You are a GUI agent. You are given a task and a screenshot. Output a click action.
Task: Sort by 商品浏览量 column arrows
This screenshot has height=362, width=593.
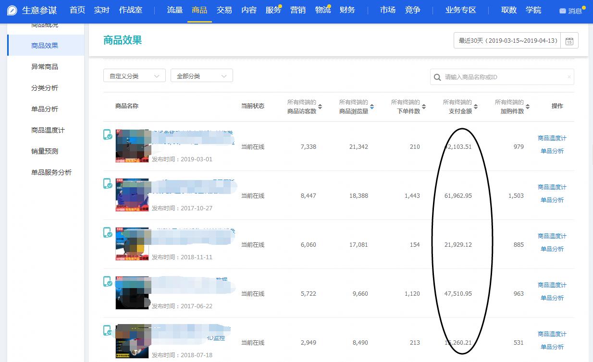[x=371, y=107]
